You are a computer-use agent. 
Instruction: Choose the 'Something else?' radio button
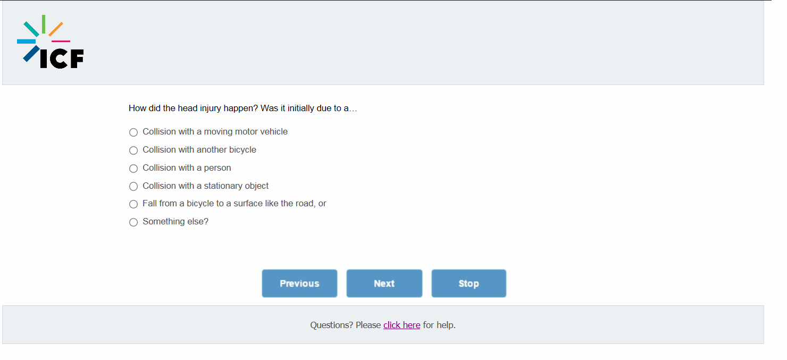pos(133,222)
